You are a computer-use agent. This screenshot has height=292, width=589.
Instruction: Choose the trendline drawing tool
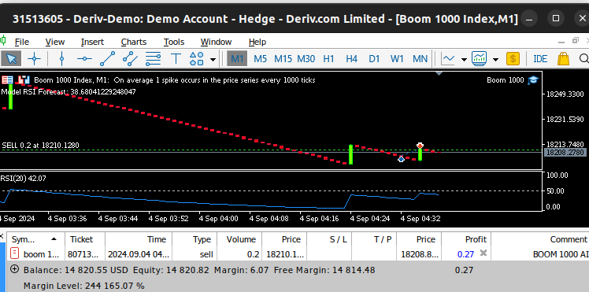(x=107, y=58)
